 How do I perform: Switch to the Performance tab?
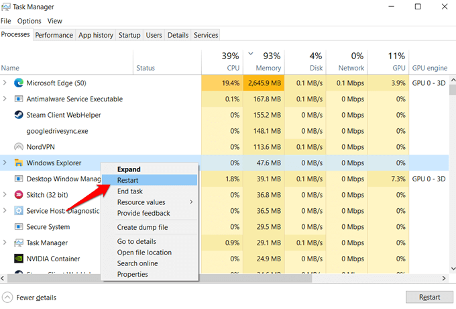point(54,35)
